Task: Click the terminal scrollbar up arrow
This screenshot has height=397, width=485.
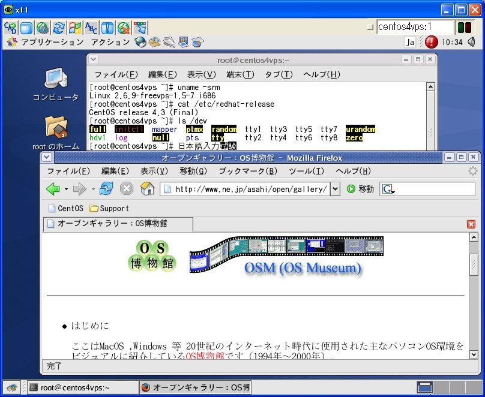Action: click(x=430, y=87)
